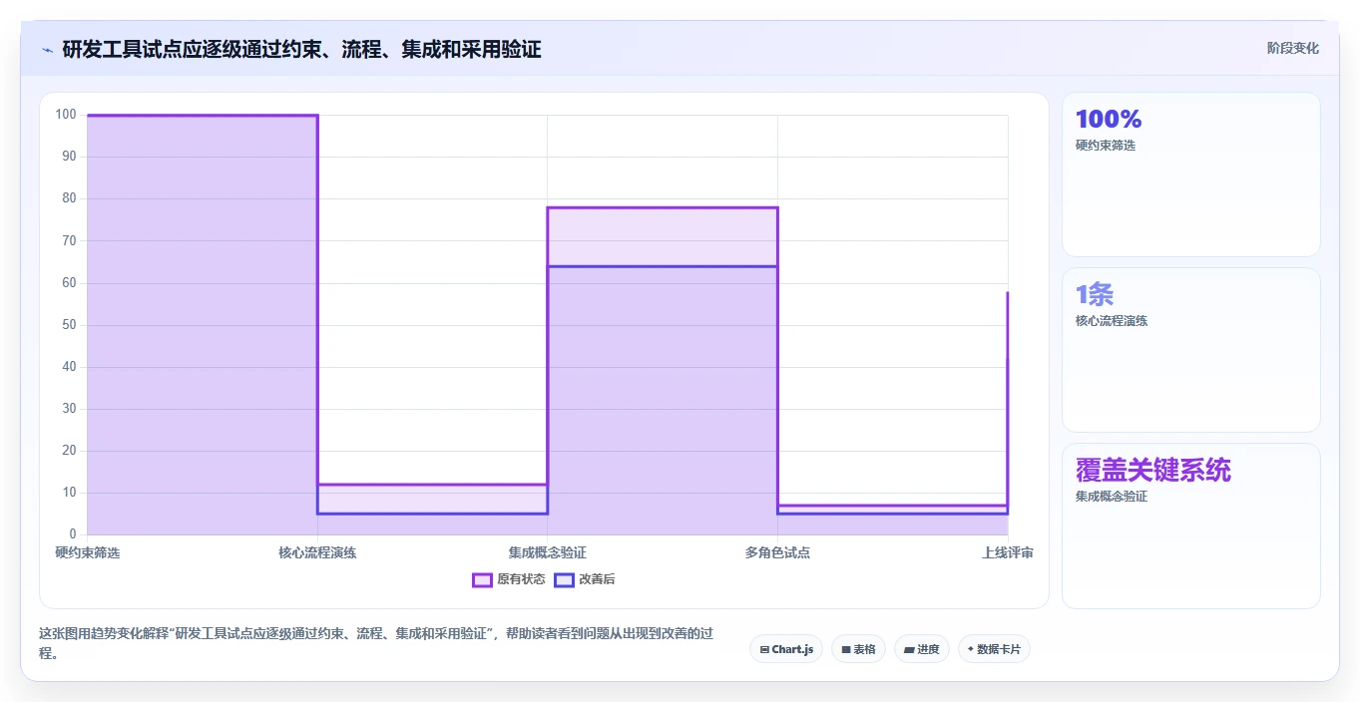1360x702 pixels.
Task: Click the 改善后 blue legend swatch
Action: point(564,579)
